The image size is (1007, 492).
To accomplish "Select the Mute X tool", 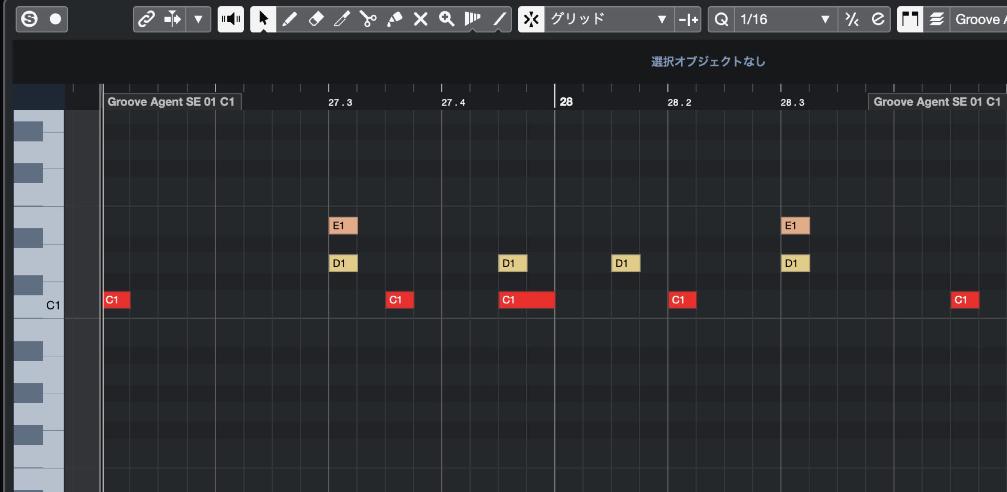I will 421,19.
